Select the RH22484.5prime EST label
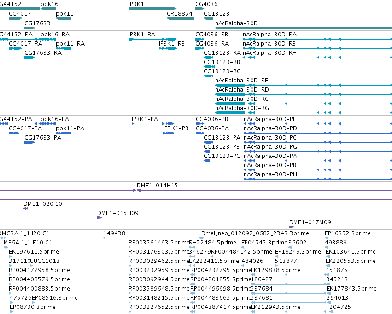This screenshot has height=314, width=392. (x=213, y=243)
